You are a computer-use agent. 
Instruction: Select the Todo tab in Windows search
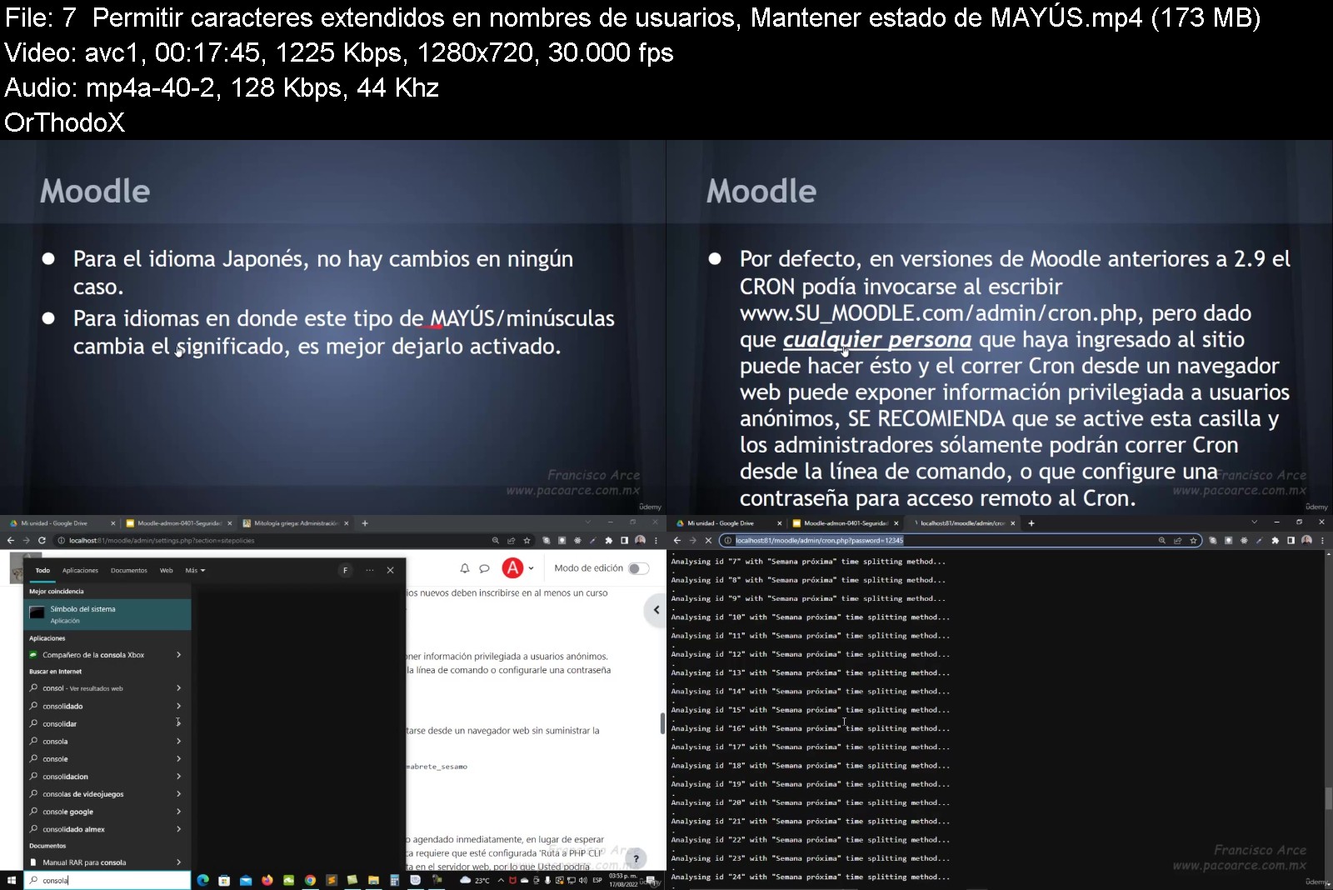pos(42,571)
